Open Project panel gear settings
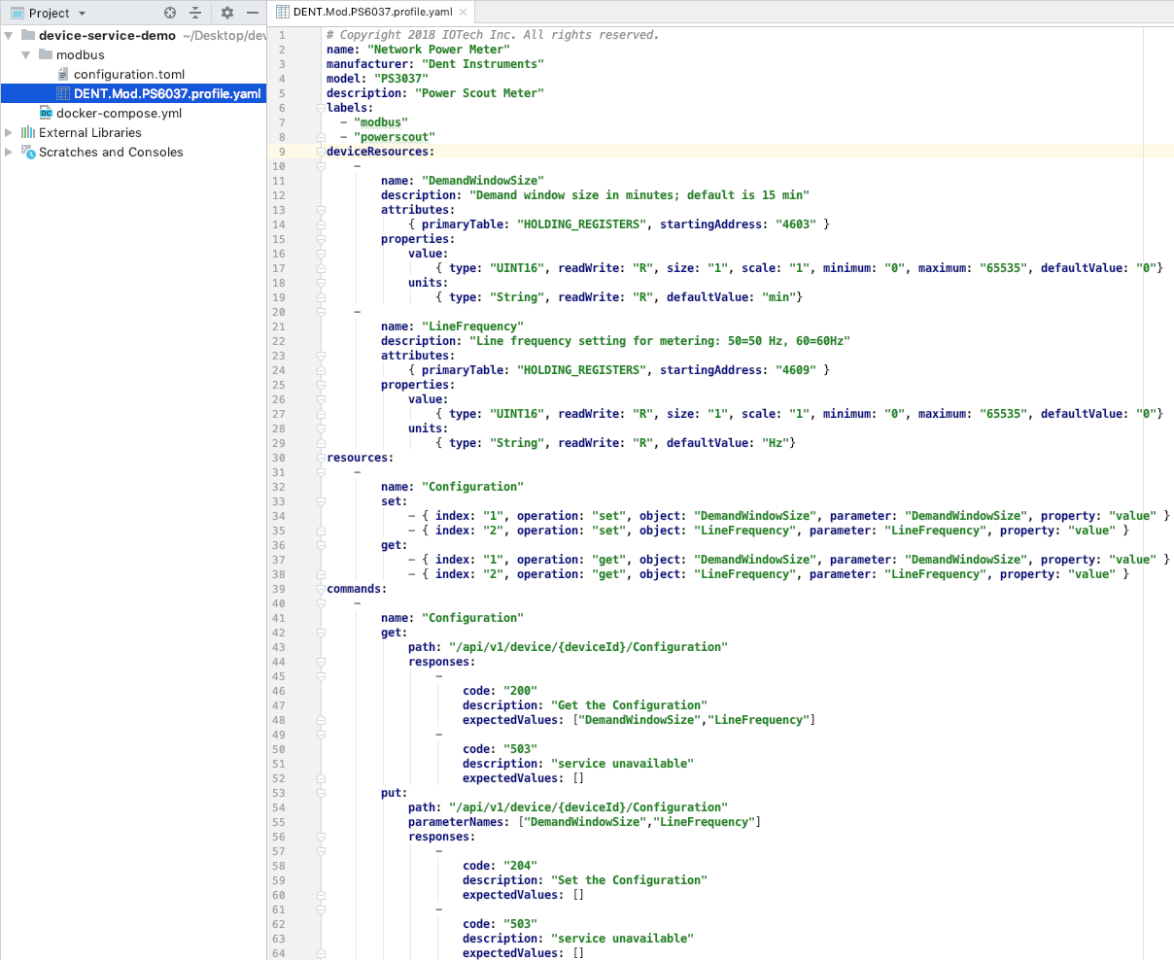Image resolution: width=1174 pixels, height=960 pixels. coord(227,13)
